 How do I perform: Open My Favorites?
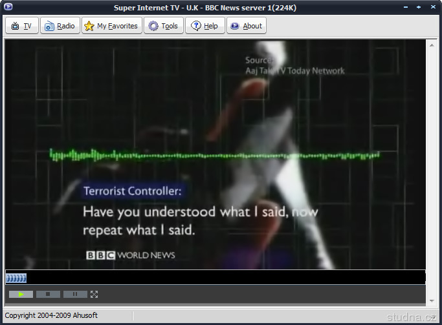(x=111, y=26)
